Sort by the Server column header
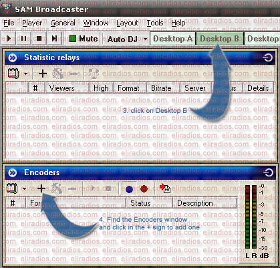 point(195,88)
